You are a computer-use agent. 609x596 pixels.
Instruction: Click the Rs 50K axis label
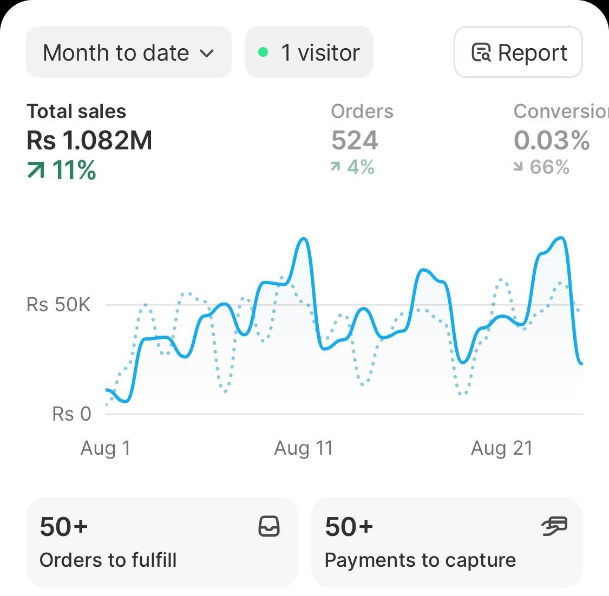point(58,305)
